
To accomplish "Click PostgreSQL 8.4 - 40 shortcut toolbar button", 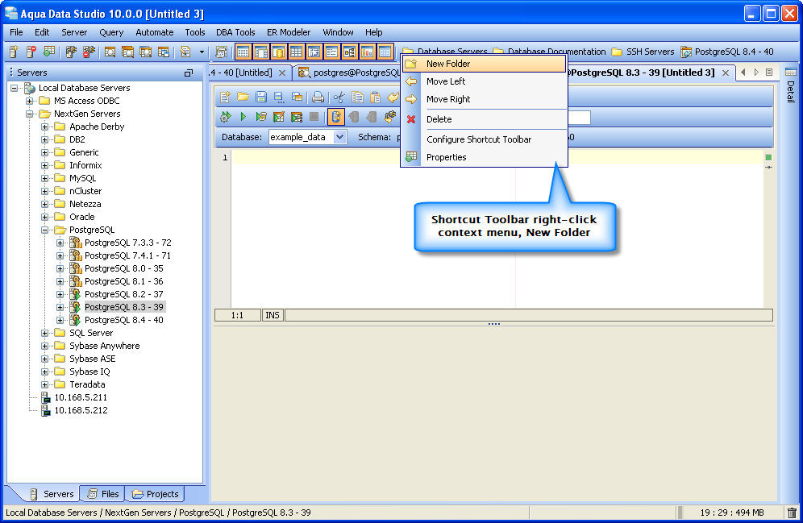I will [x=727, y=52].
